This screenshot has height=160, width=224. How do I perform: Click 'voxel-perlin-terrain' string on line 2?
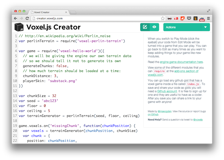(x=100, y=41)
